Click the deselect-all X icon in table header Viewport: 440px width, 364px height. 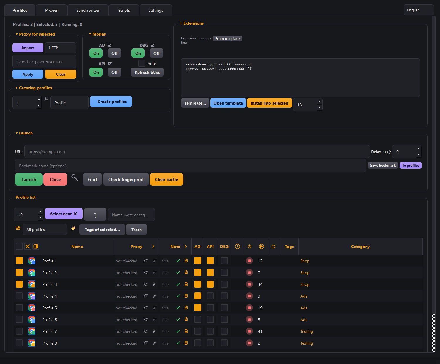(28, 246)
